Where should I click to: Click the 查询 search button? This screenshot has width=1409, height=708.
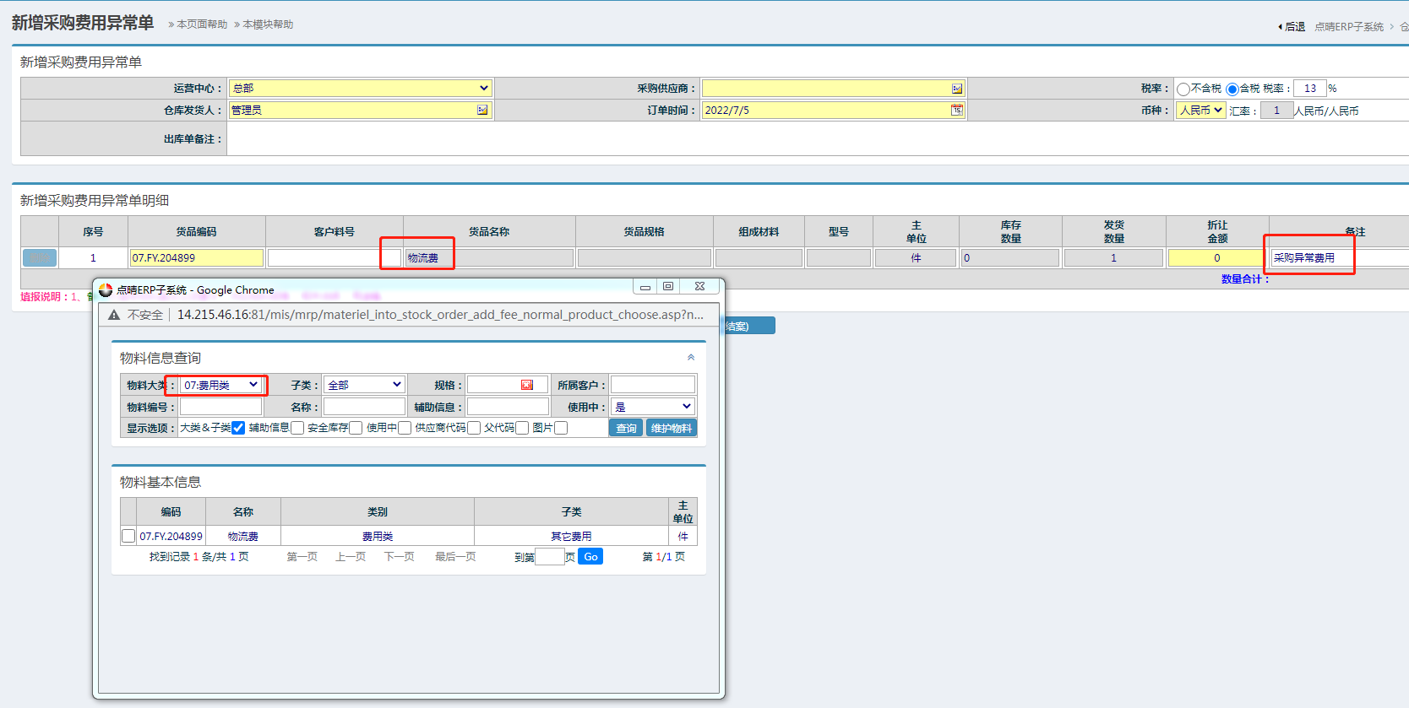(626, 428)
